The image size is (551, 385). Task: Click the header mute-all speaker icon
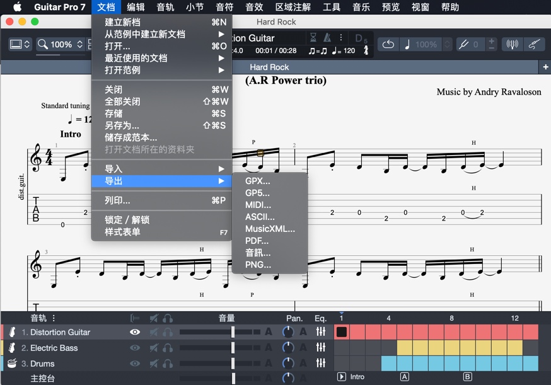pos(154,318)
